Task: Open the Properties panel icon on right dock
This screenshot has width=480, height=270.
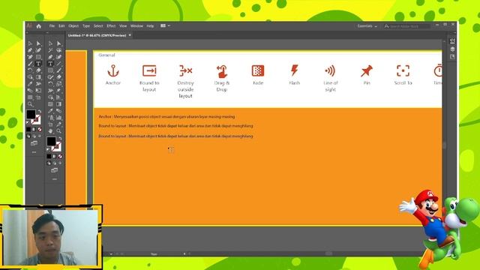Action: coord(452,41)
